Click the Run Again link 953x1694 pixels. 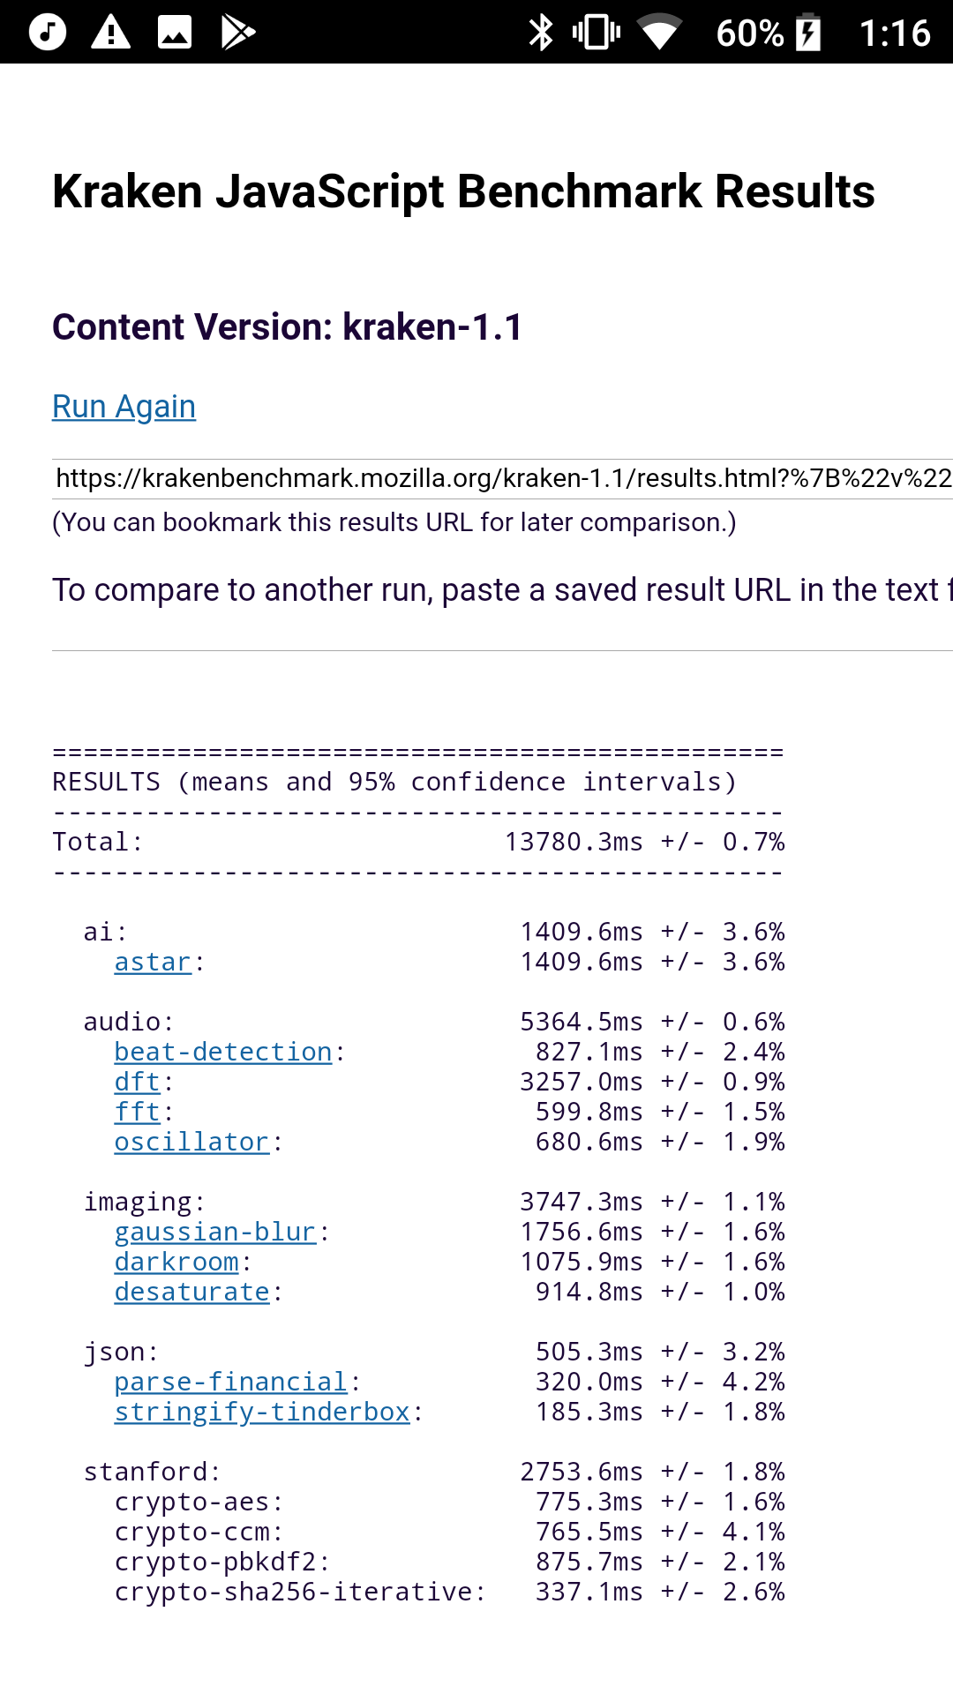coord(124,407)
